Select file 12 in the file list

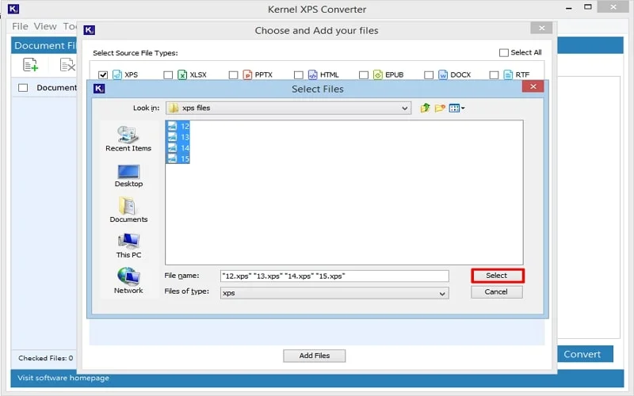tap(178, 126)
